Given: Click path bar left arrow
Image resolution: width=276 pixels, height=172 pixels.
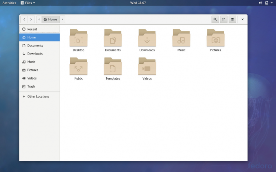Looking at the screenshot, I should (39, 19).
